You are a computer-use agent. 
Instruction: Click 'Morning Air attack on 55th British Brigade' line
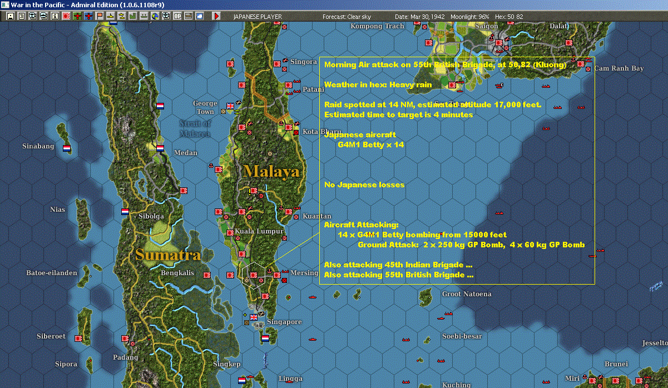[445, 65]
